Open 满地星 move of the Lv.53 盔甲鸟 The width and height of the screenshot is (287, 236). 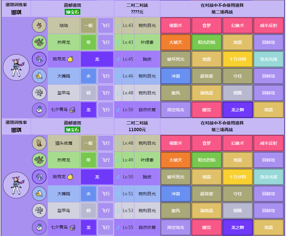pyautogui.click(x=207, y=211)
